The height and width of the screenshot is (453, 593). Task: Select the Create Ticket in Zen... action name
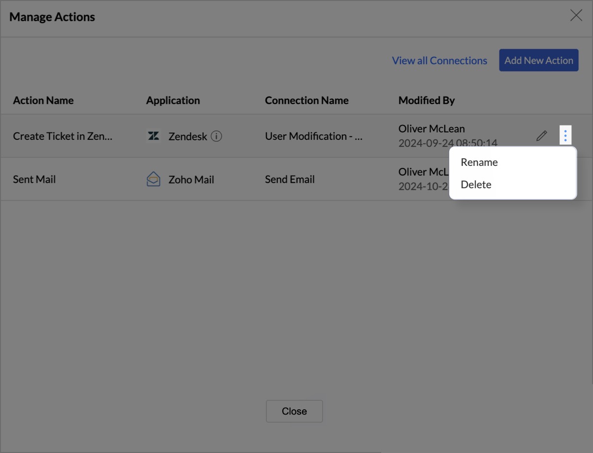[x=63, y=136]
